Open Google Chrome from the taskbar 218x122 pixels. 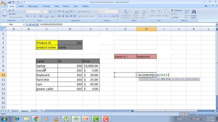36,119
